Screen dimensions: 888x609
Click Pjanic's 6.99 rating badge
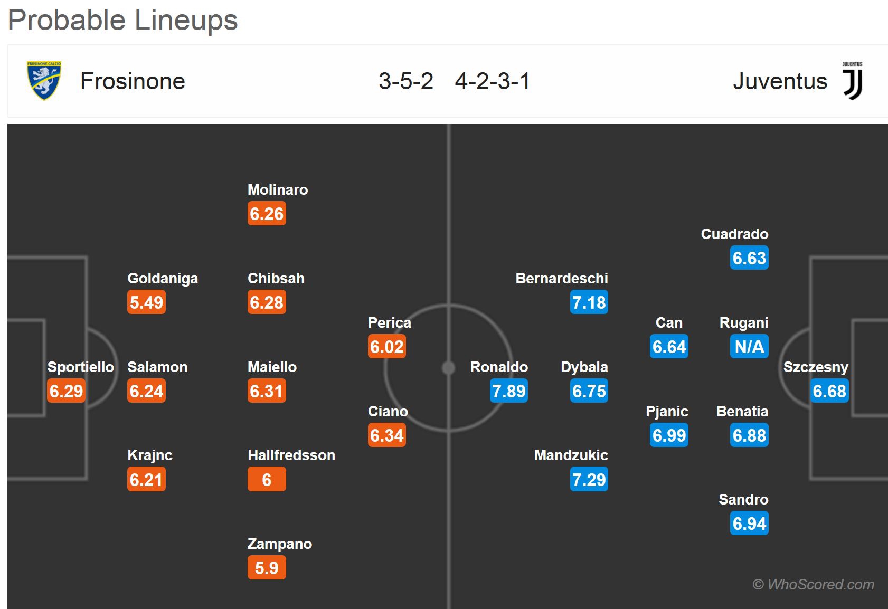(669, 435)
